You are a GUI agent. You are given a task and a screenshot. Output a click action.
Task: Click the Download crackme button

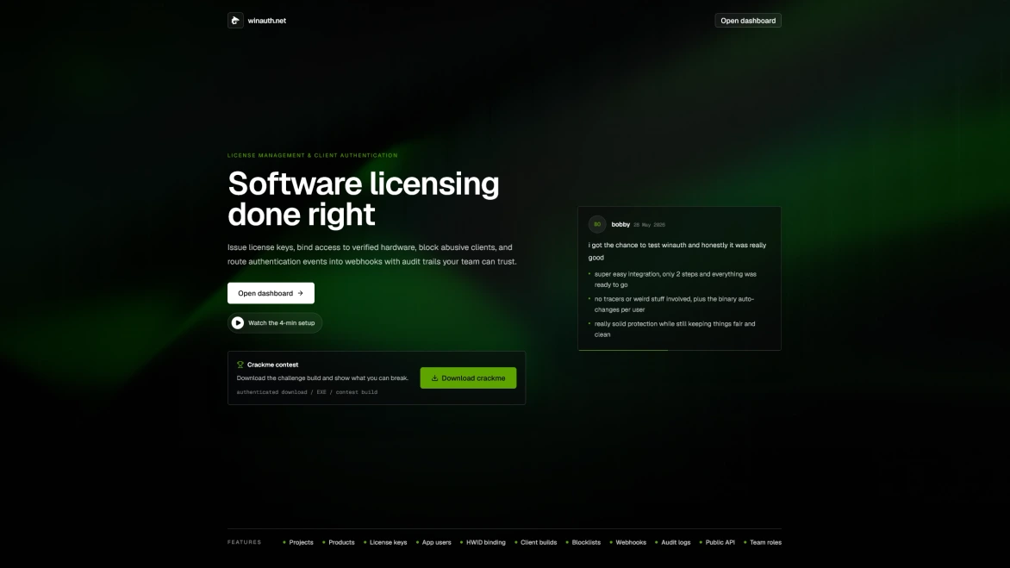click(x=468, y=378)
